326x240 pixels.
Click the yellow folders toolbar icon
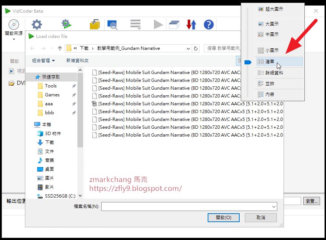(x=95, y=25)
